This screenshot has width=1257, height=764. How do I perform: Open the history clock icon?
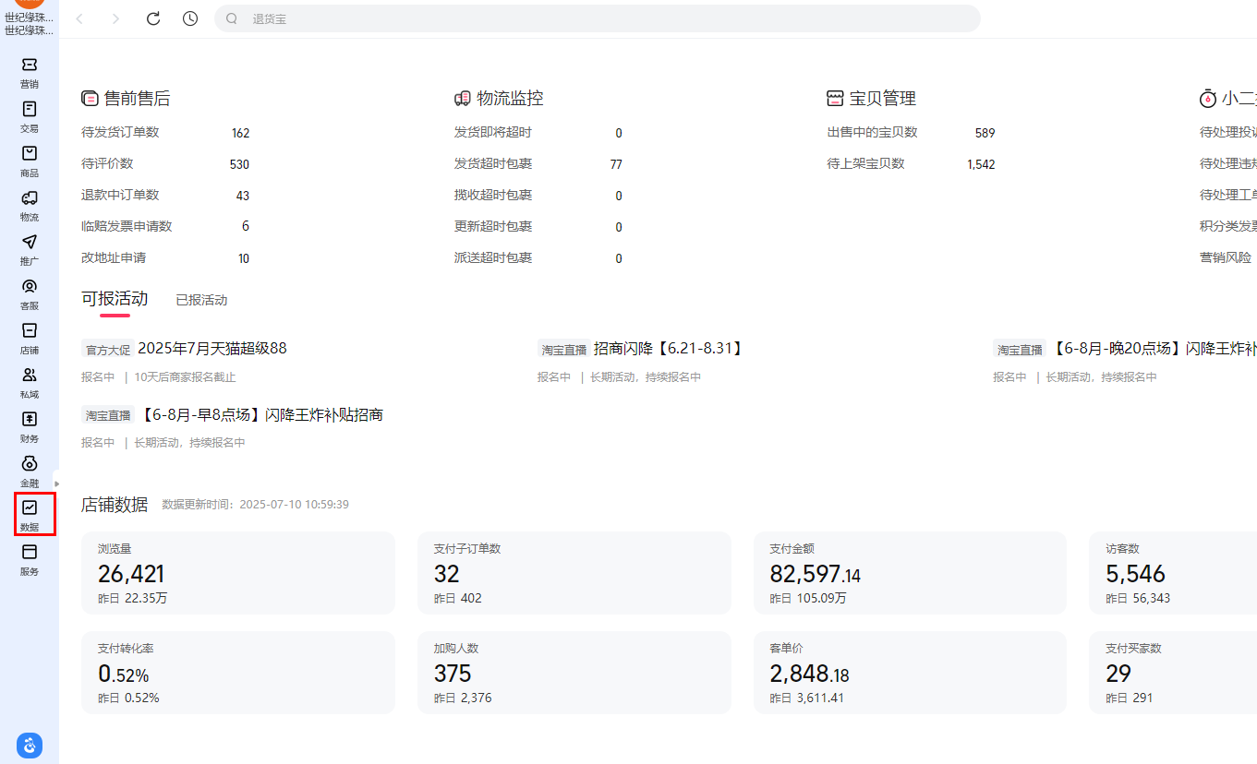(190, 18)
